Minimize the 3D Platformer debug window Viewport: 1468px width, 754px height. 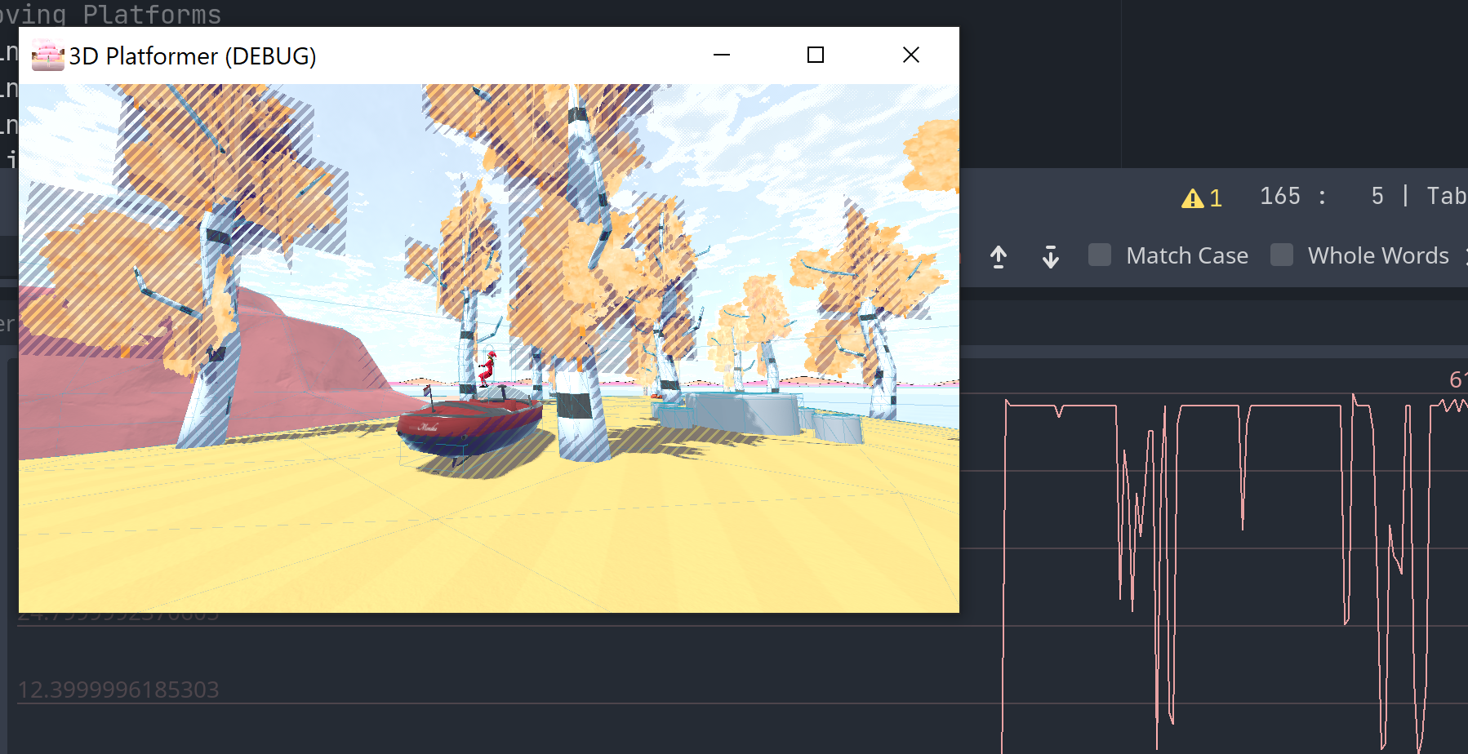[722, 55]
